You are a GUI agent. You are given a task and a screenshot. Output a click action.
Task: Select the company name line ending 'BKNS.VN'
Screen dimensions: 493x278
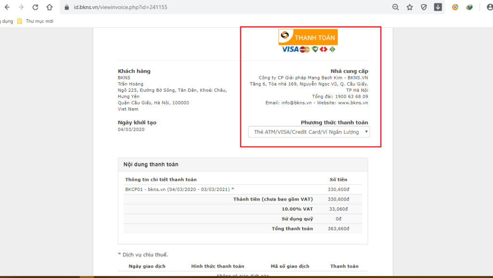[x=313, y=77]
